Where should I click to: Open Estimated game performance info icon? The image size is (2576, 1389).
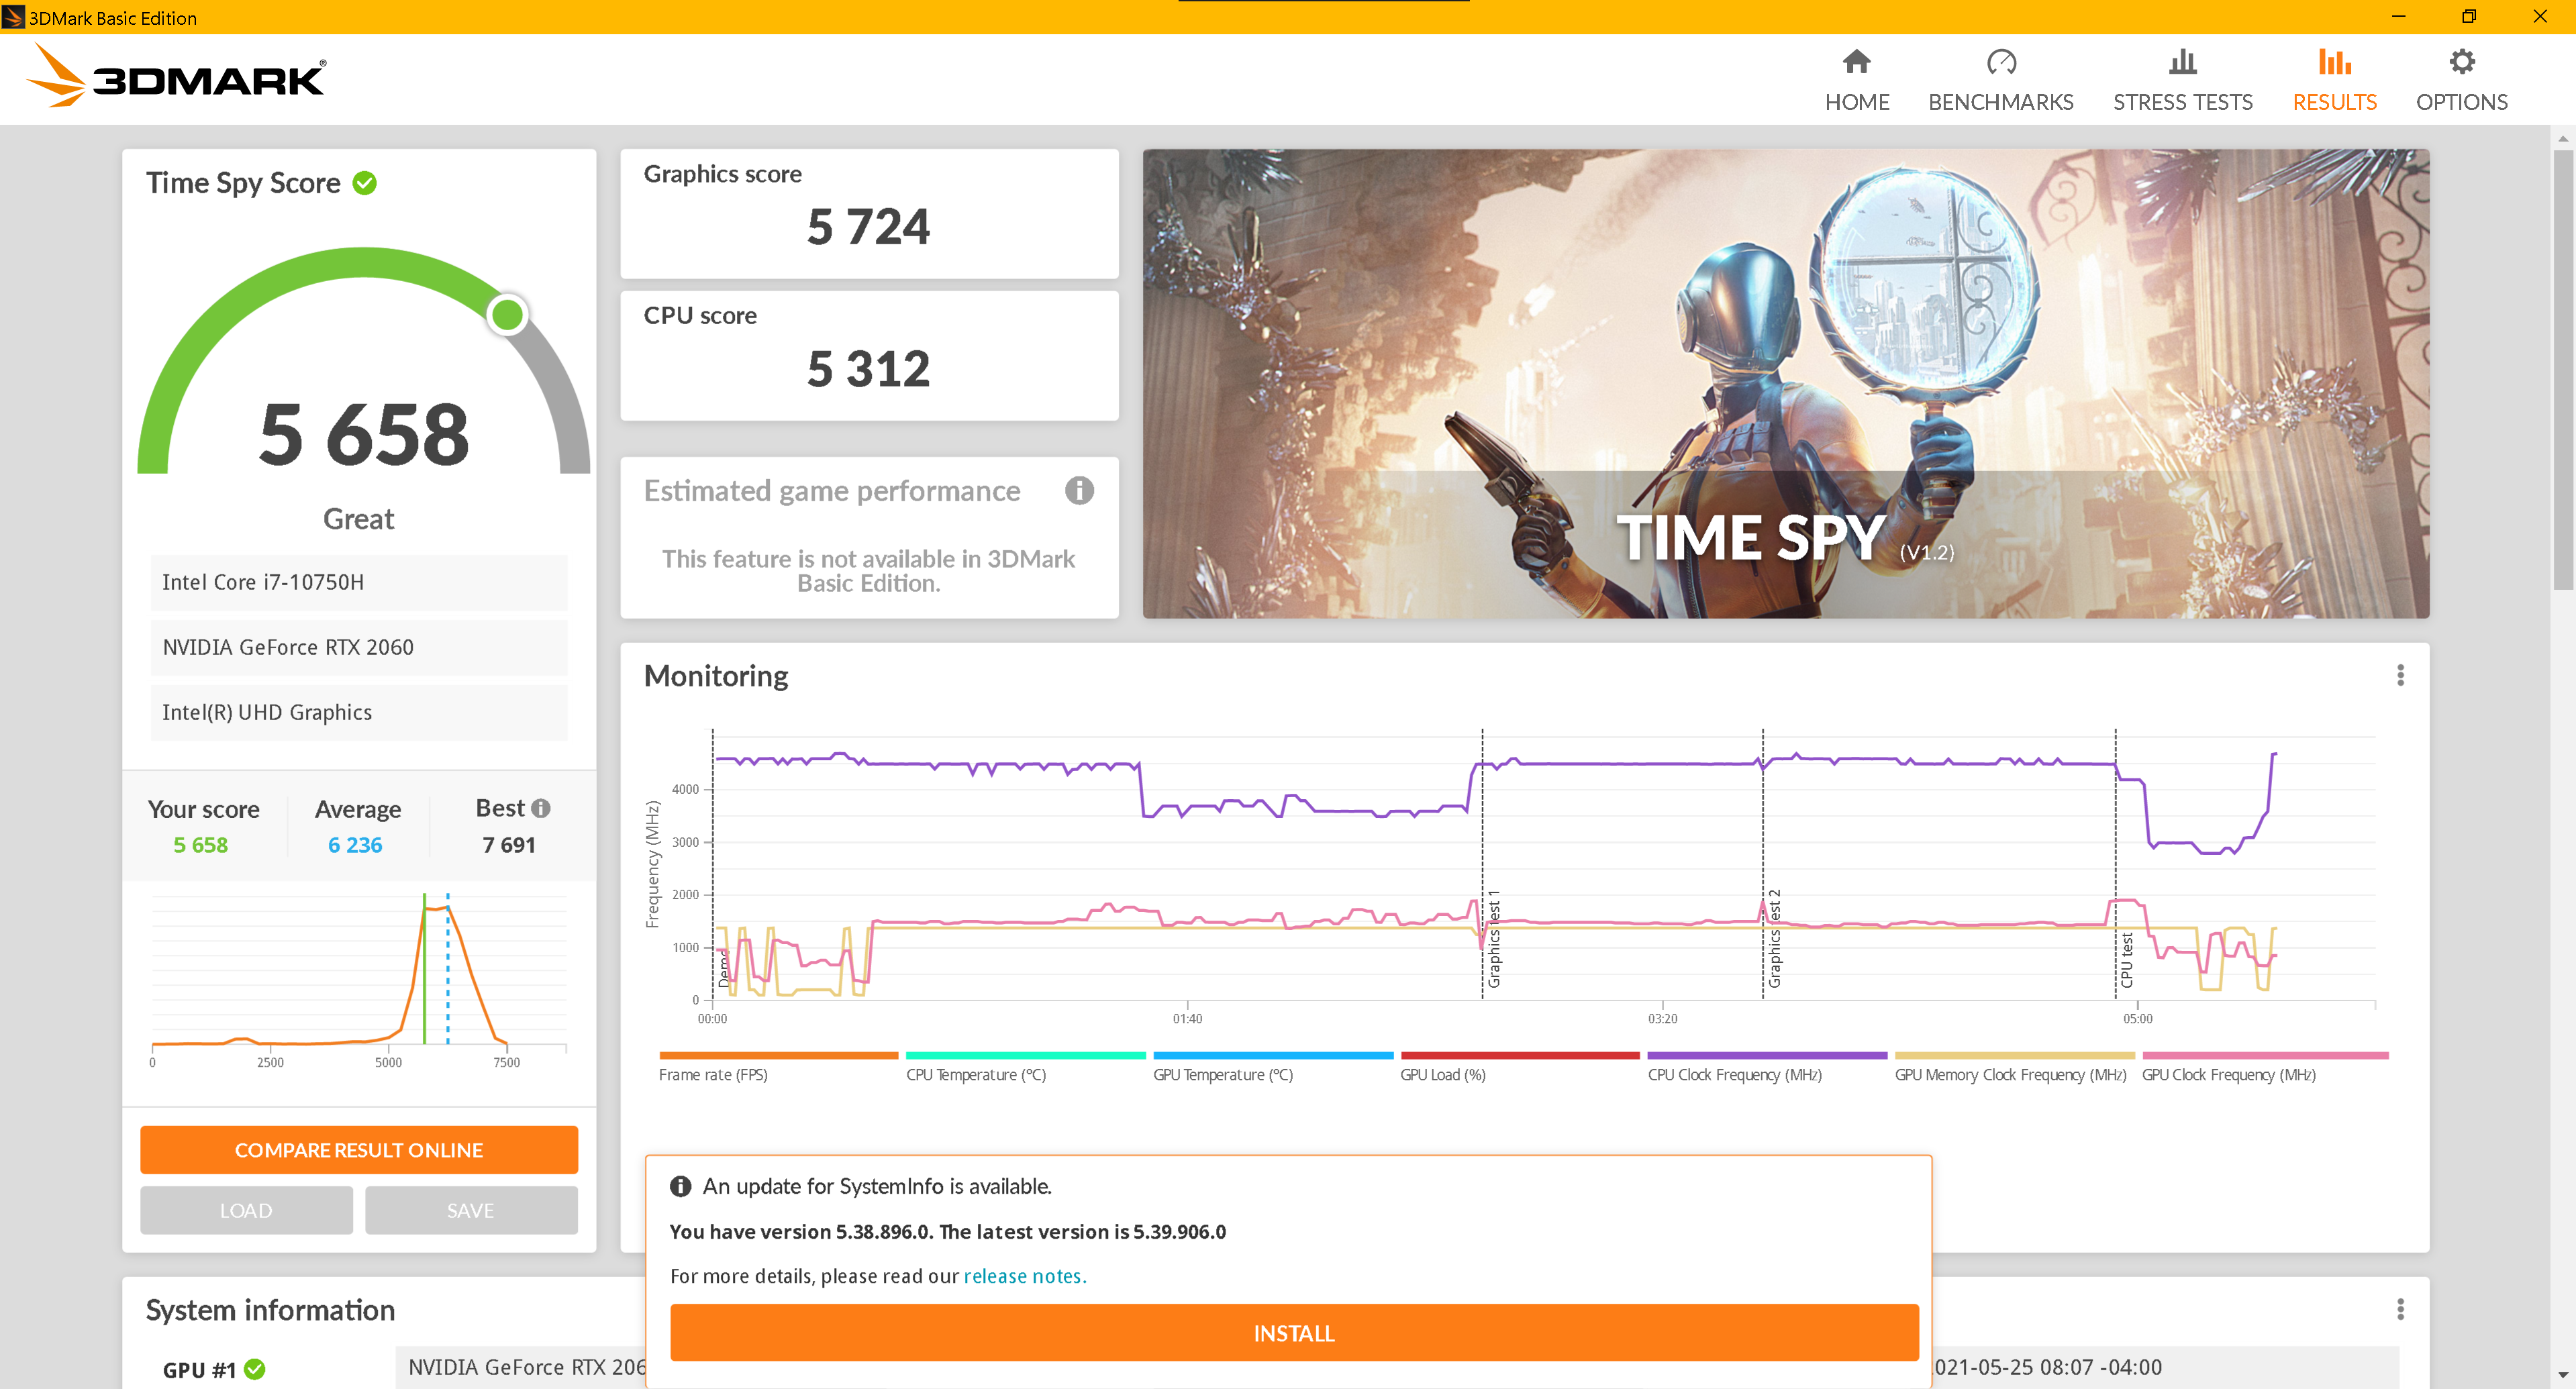pyautogui.click(x=1079, y=490)
